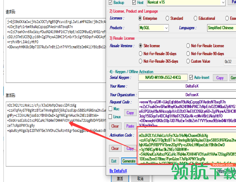This screenshot has width=236, height=182.
Task: Toggle the Mac checkbox
Action: [x=110, y=108]
